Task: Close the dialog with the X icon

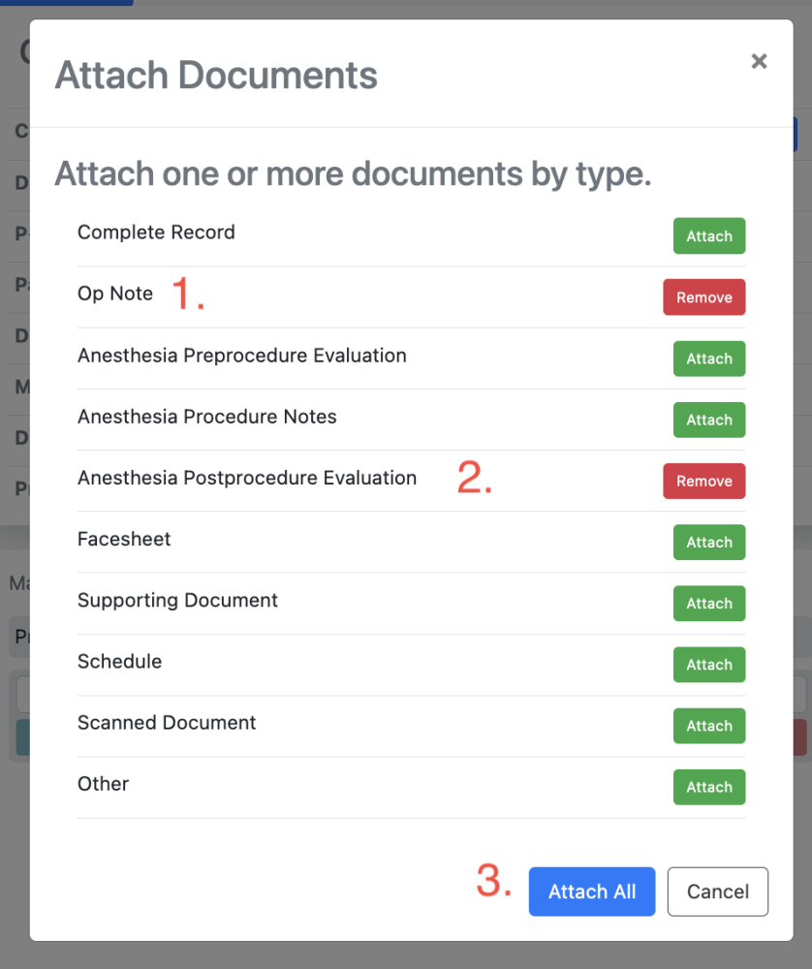Action: point(759,61)
